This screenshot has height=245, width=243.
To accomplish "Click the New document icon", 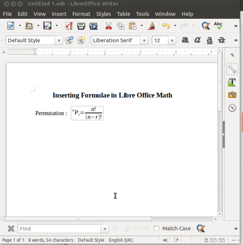I will coord(11,26).
